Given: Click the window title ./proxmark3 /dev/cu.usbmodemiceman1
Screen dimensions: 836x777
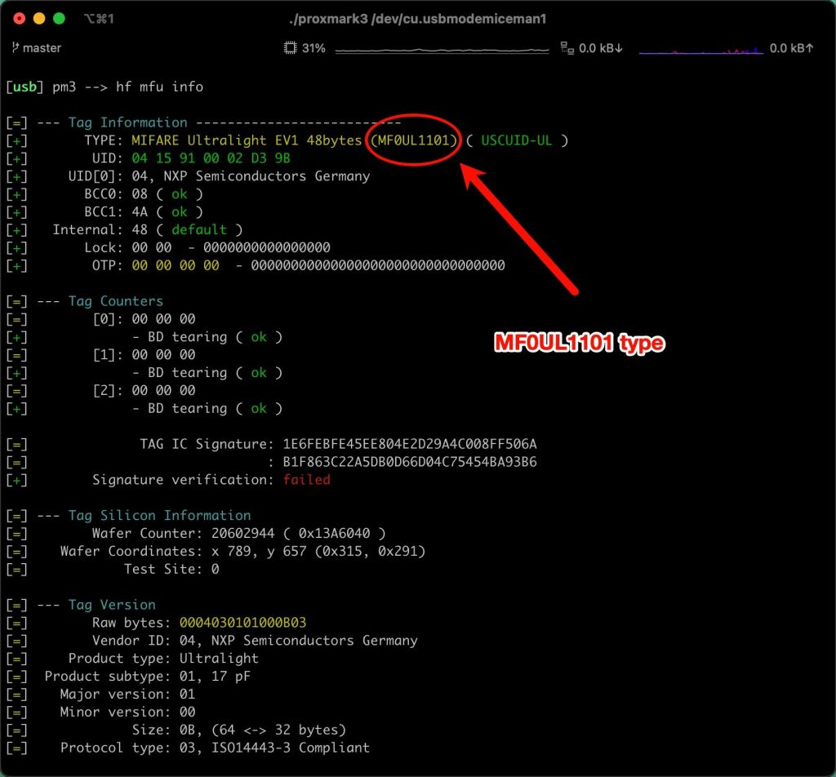Looking at the screenshot, I should [x=417, y=19].
